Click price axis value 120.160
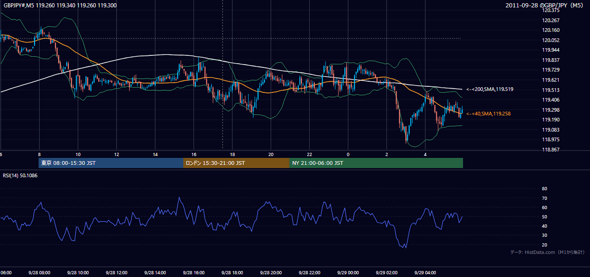This screenshot has height=277, width=590. 551,30
